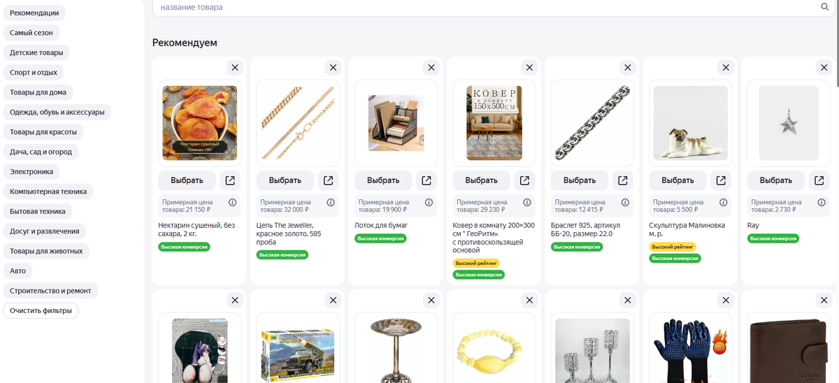Open the silver bracelet product image
Viewport: 839px width, 383px height.
[x=592, y=122]
